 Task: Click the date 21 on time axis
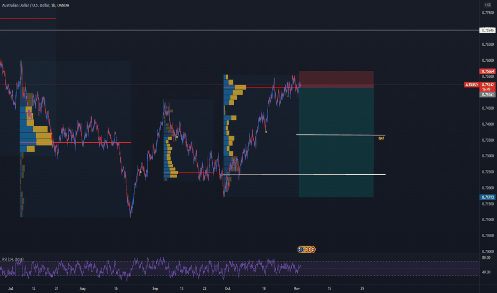(x=57, y=289)
